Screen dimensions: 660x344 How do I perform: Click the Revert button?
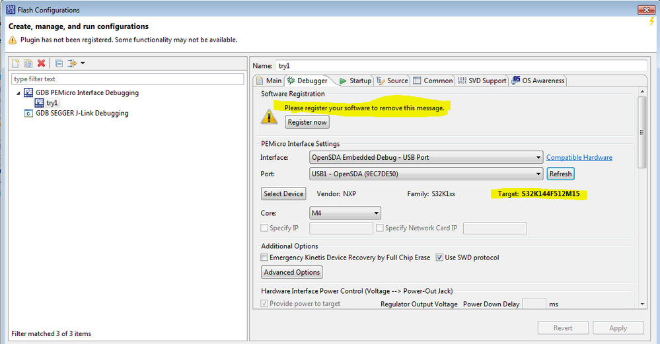563,328
